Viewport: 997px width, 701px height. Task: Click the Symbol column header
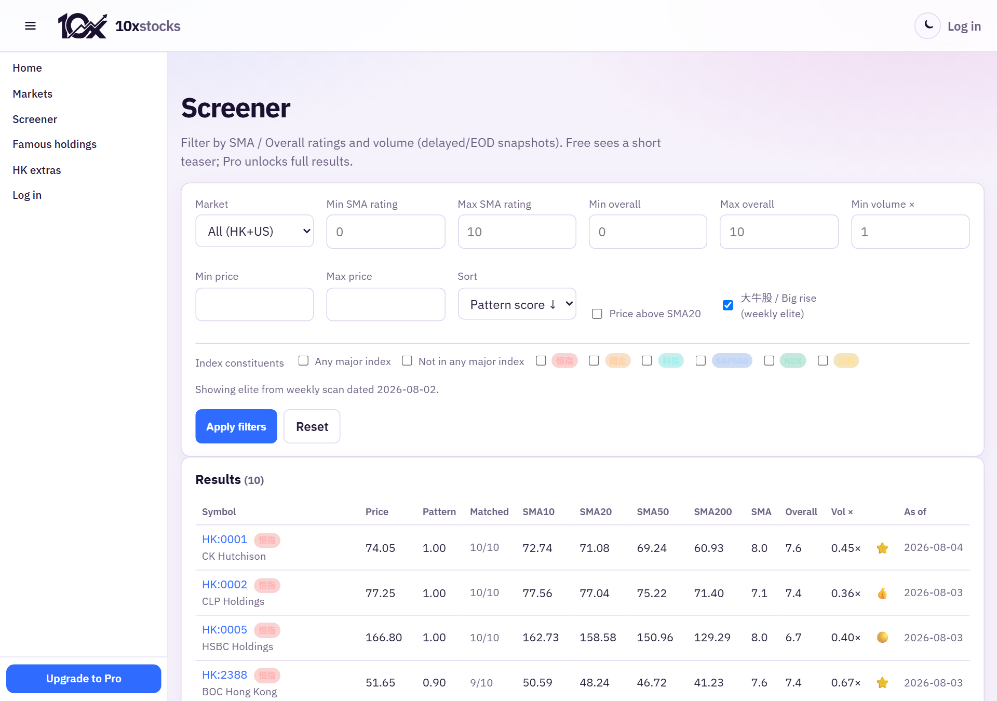[x=219, y=512]
